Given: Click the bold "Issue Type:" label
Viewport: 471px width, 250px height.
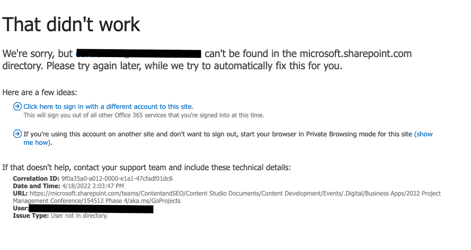Looking at the screenshot, I should (x=31, y=216).
